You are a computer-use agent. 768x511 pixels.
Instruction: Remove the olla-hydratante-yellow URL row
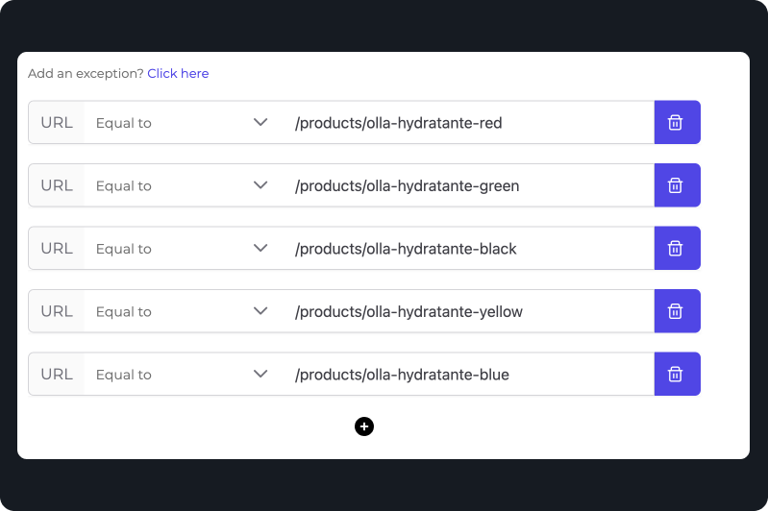point(677,311)
